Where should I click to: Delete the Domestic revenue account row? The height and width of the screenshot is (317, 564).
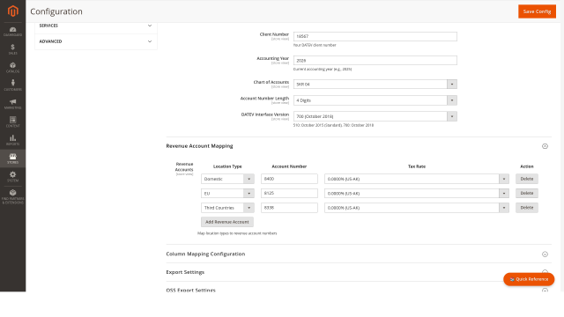tap(527, 179)
